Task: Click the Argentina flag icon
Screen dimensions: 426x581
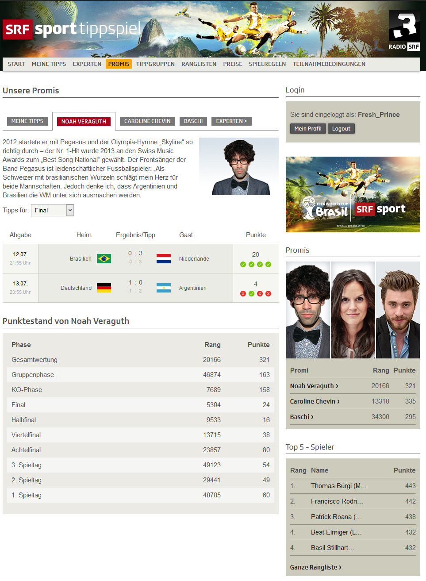Action: [x=164, y=288]
